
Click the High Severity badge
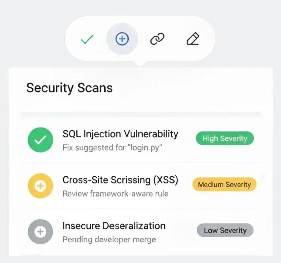pos(225,138)
